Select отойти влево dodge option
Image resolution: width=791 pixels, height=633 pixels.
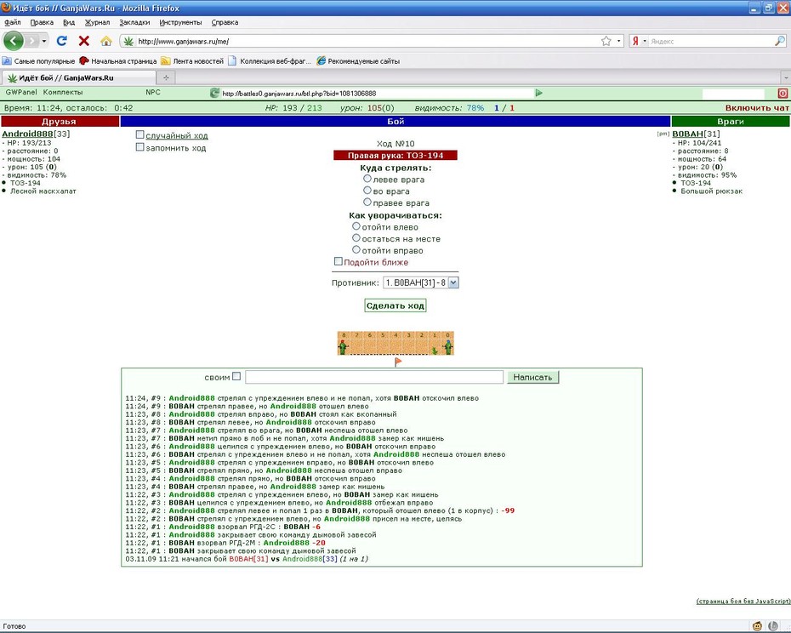click(356, 226)
